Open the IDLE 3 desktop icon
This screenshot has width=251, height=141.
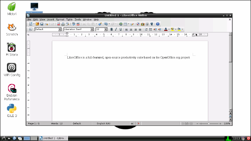(12, 110)
